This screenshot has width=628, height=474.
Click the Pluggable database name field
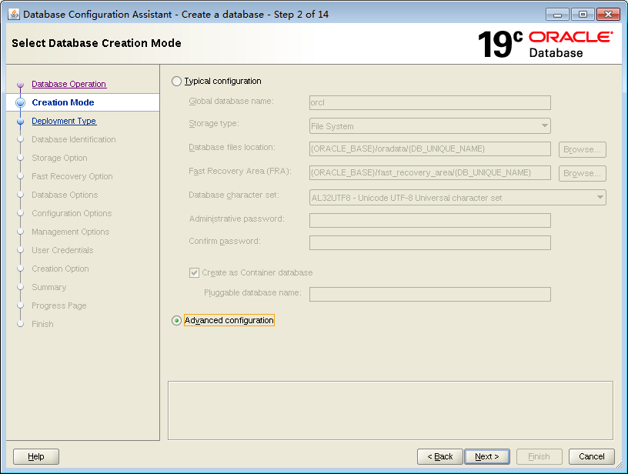(x=429, y=294)
